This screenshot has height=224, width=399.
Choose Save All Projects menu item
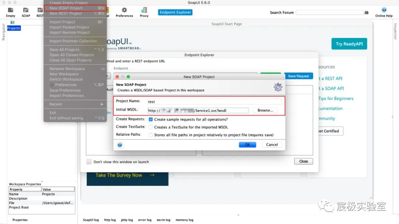click(75, 49)
